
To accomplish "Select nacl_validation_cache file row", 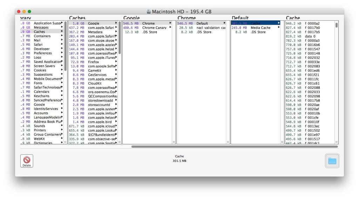I will click(202, 27).
